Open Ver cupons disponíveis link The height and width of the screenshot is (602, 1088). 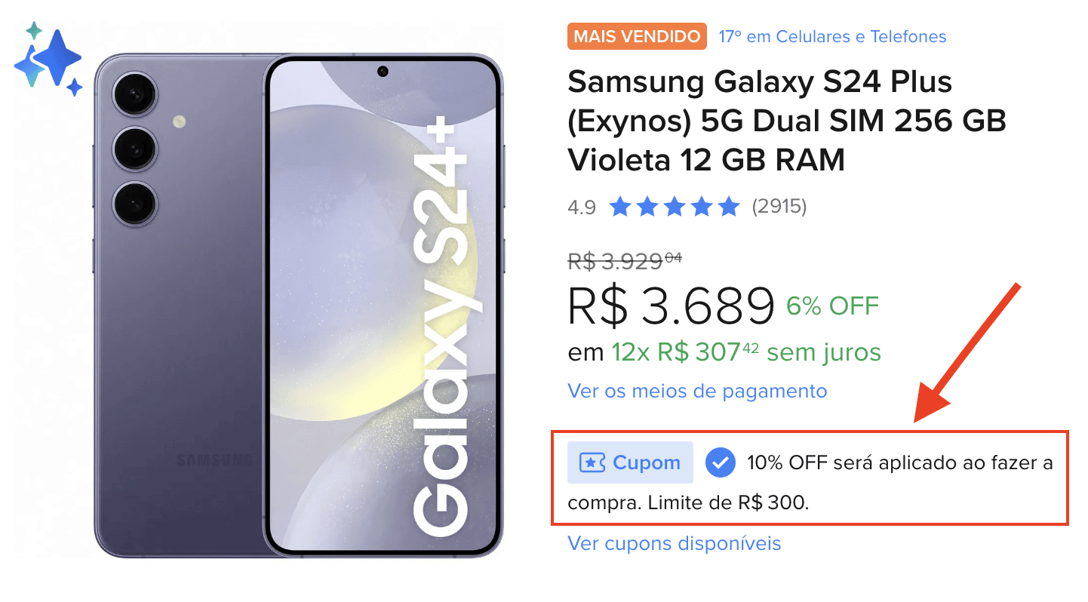tap(674, 543)
